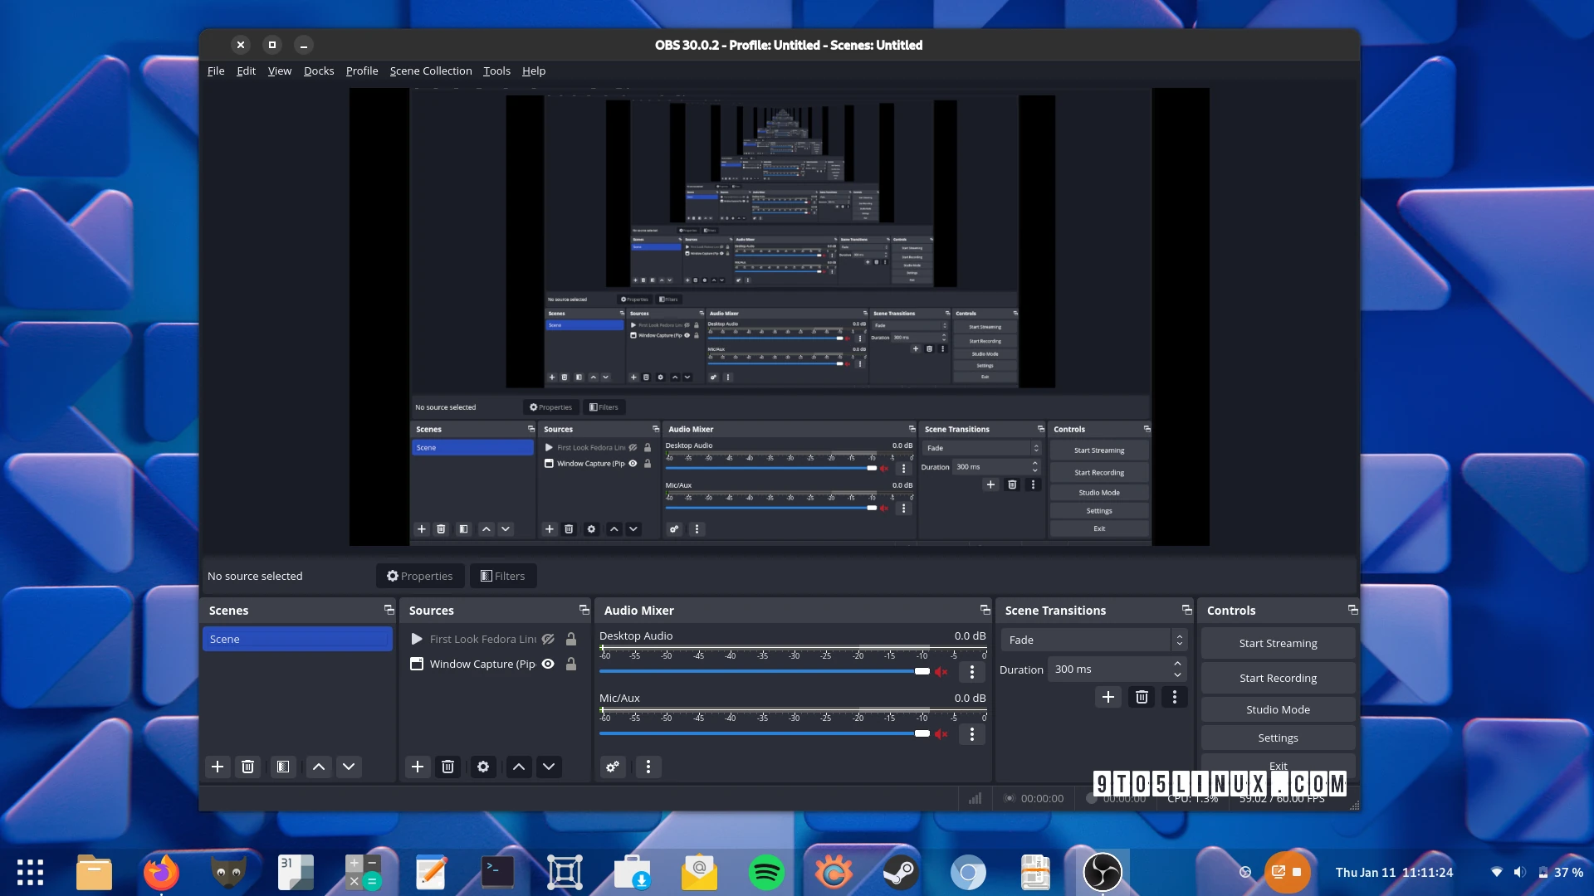This screenshot has height=896, width=1594.
Task: Open source Properties button
Action: (419, 576)
